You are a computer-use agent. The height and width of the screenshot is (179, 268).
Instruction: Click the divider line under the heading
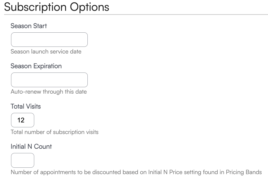(x=136, y=15)
